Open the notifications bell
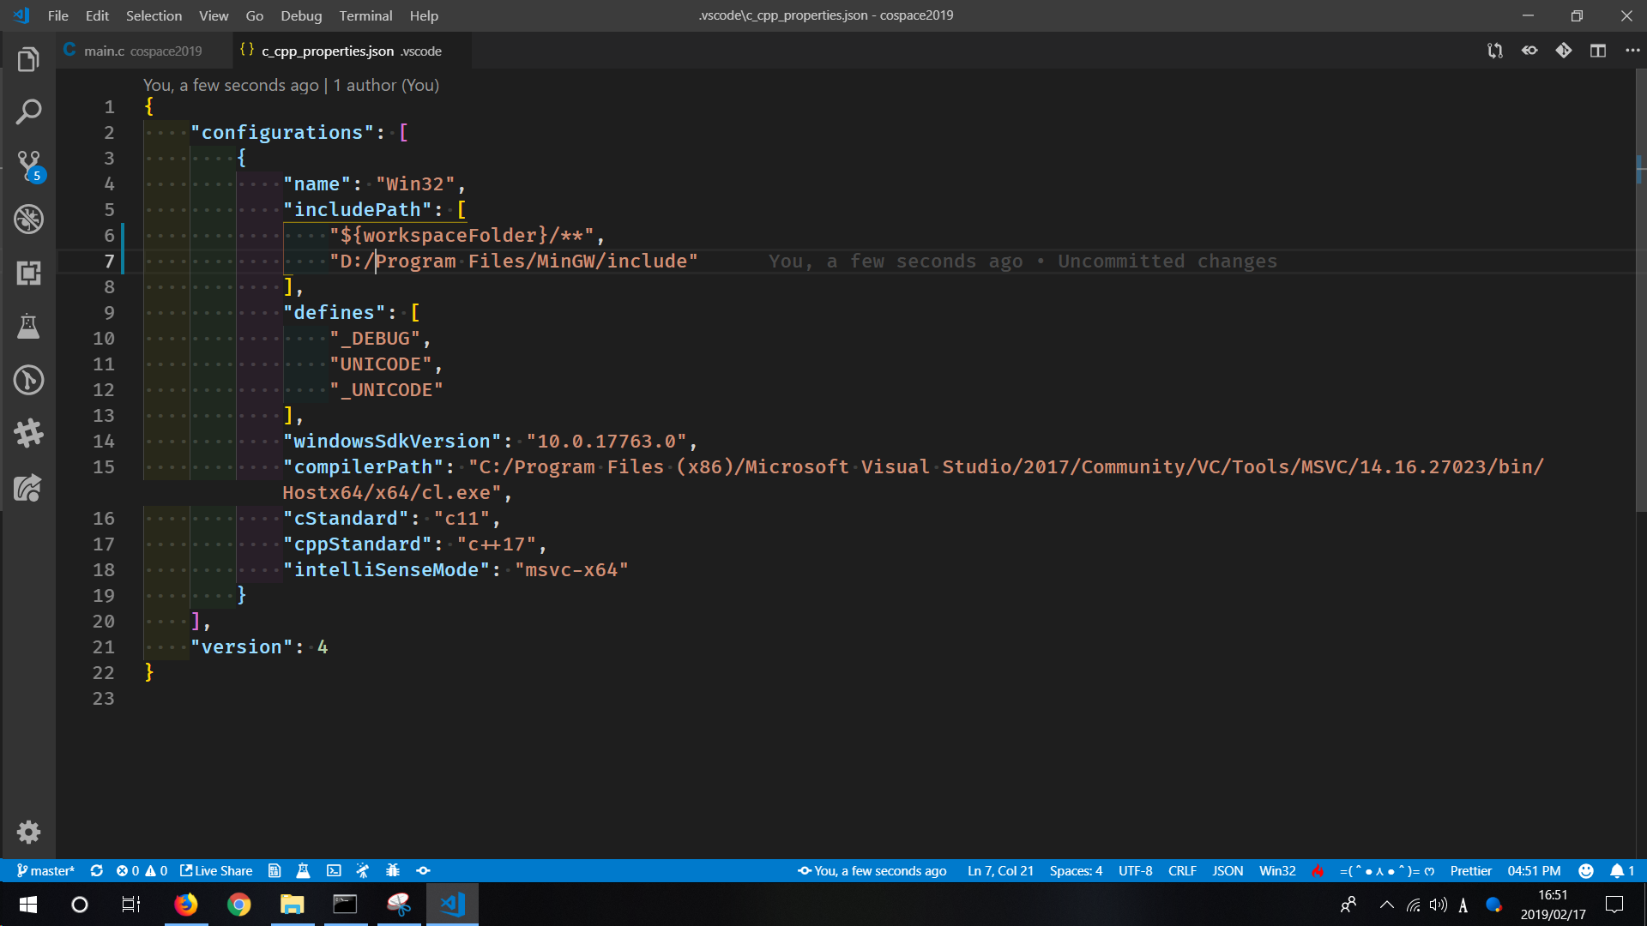Viewport: 1647px width, 926px height. [1617, 870]
